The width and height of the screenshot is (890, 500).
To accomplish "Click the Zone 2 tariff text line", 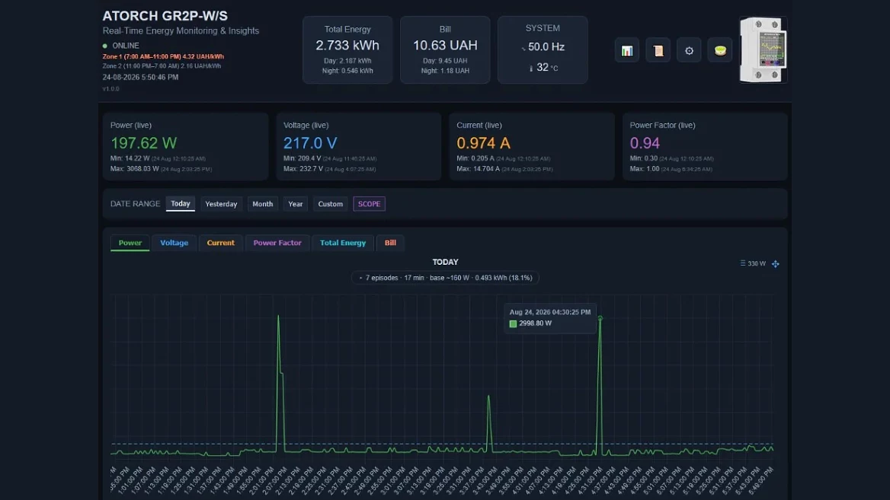I will (162, 65).
